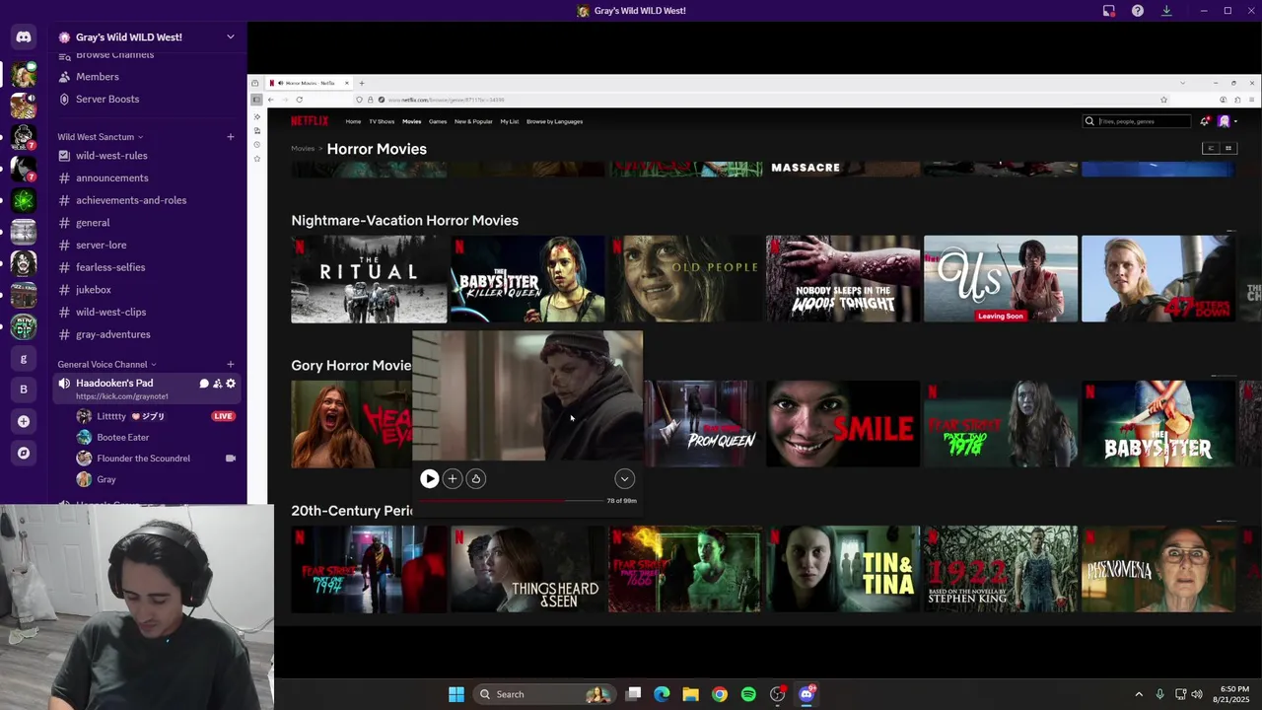This screenshot has width=1262, height=710.
Task: Open the Tin & Tina thumbnail
Action: tap(843, 569)
